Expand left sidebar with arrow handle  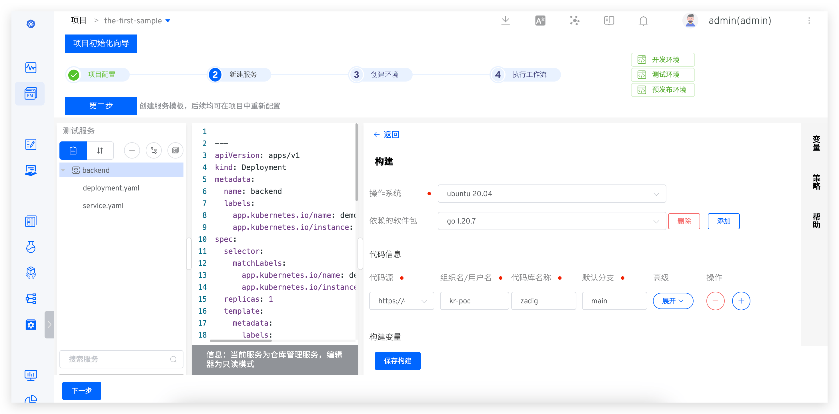click(49, 324)
